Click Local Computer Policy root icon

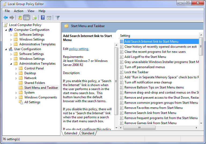(6, 25)
